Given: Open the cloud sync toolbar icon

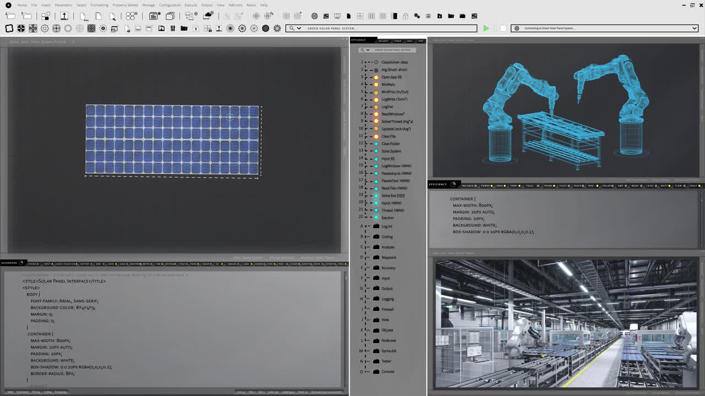Looking at the screenshot, I should click(x=208, y=17).
